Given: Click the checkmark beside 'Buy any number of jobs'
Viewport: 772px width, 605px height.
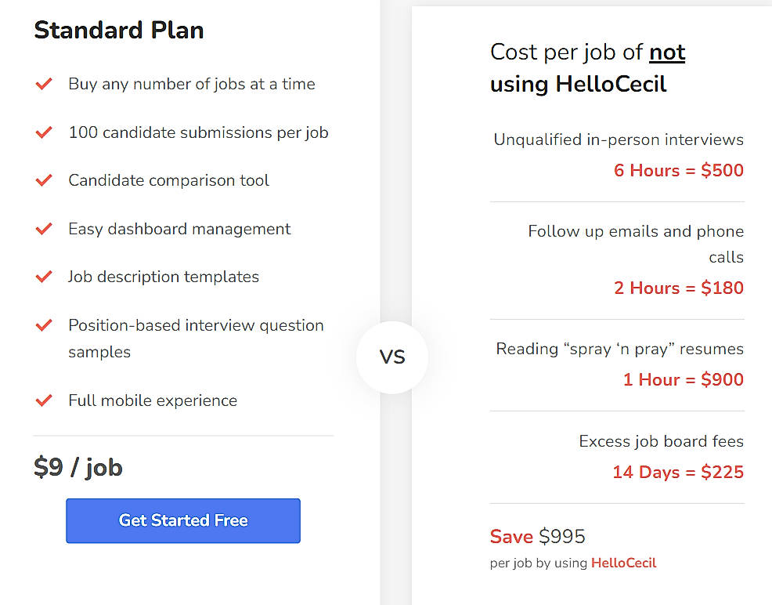Looking at the screenshot, I should click(45, 84).
